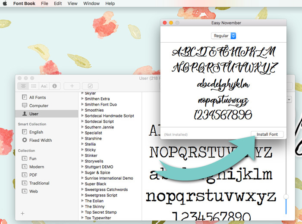This screenshot has width=302, height=224.
Task: Switch to custom text preview icon
Action: (44, 86)
